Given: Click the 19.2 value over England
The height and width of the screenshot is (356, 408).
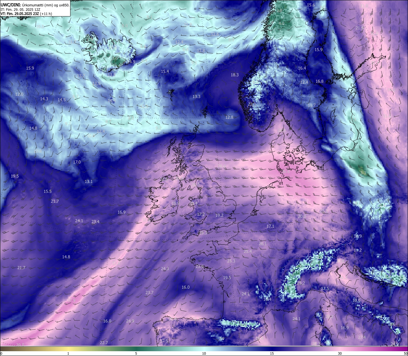Looking at the screenshot, I should (x=219, y=216).
